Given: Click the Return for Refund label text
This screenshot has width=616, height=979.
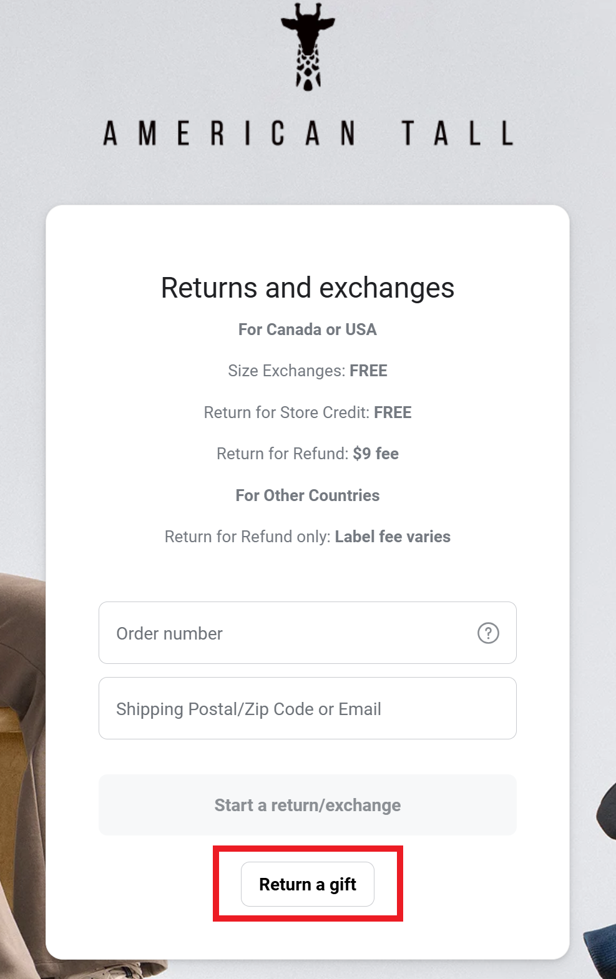Looking at the screenshot, I should [282, 454].
